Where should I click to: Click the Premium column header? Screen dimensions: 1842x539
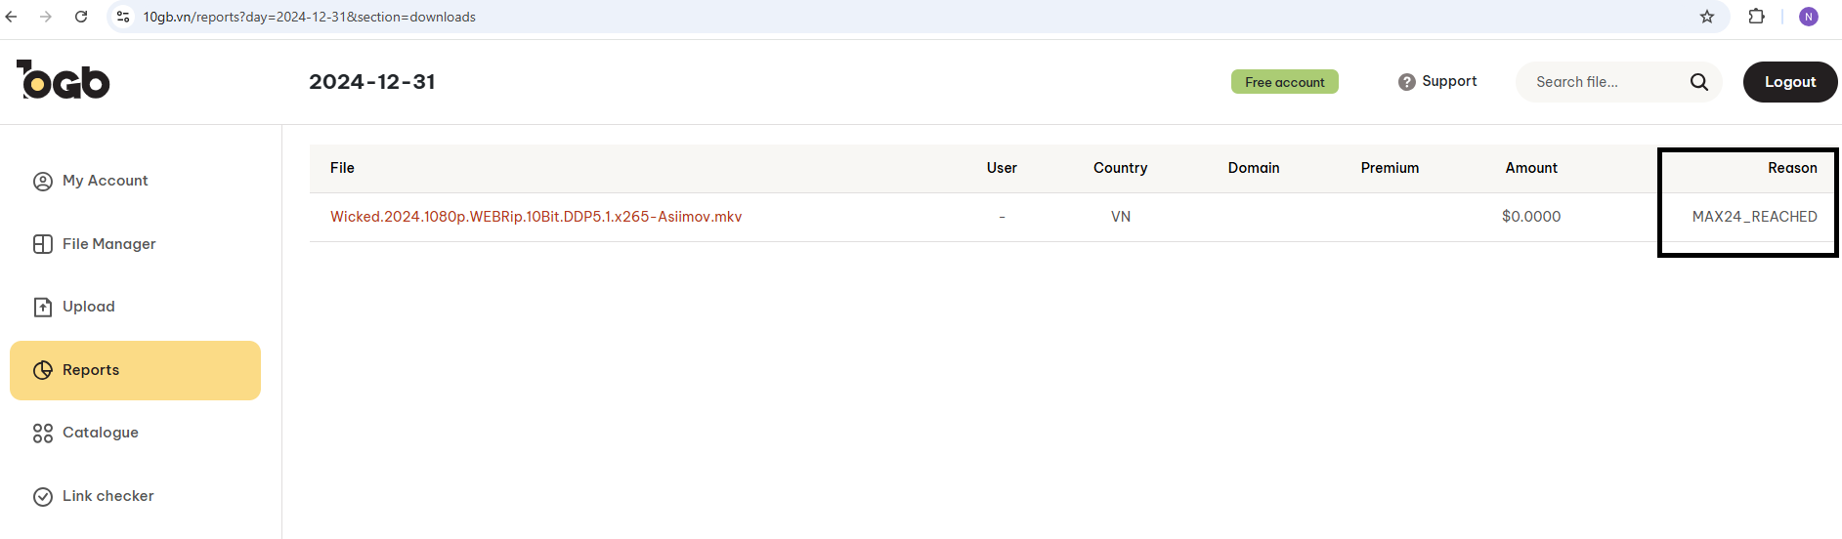pyautogui.click(x=1390, y=168)
